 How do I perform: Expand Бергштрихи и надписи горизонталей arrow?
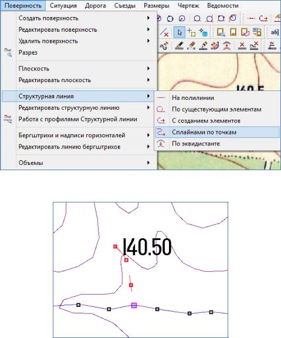coord(148,135)
